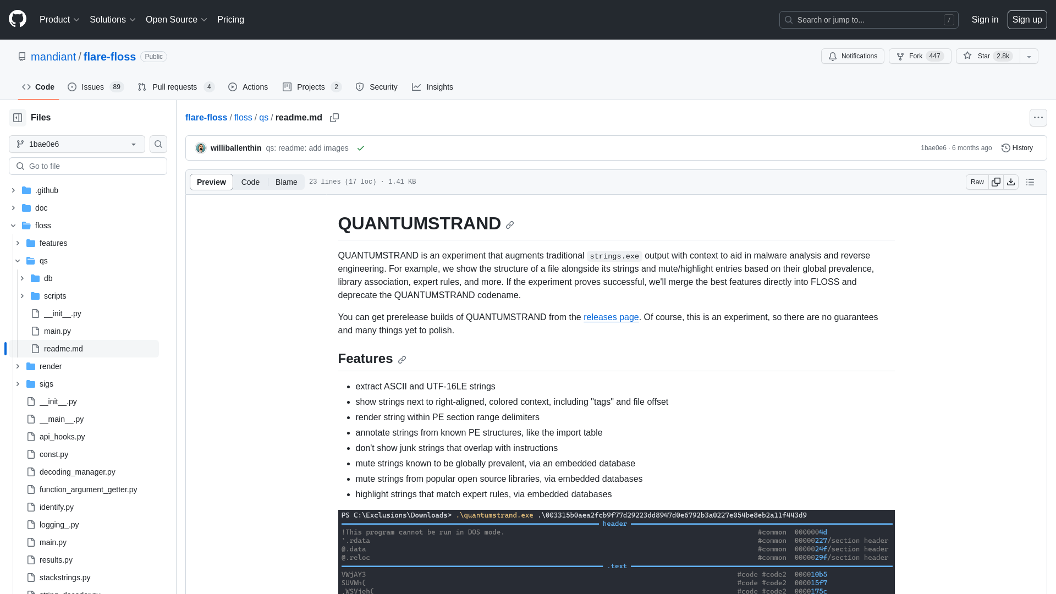Open Open Source navigation dropdown
The width and height of the screenshot is (1056, 594).
point(176,20)
